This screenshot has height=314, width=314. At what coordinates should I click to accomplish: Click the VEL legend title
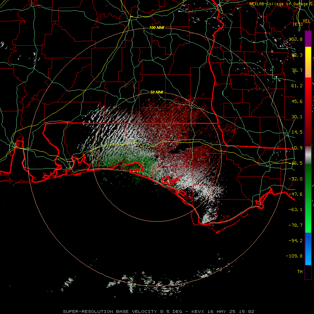click(x=306, y=21)
